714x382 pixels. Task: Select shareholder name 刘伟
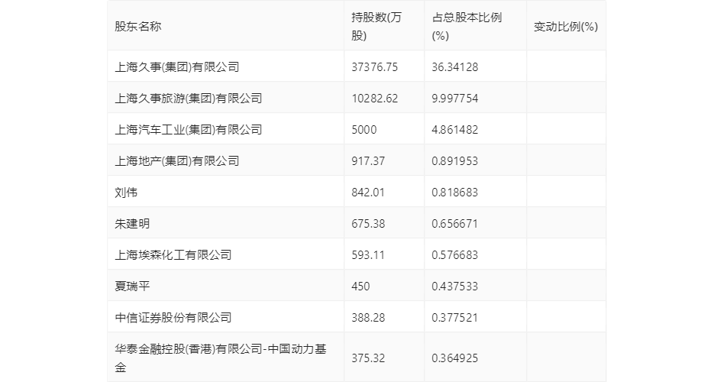point(126,193)
